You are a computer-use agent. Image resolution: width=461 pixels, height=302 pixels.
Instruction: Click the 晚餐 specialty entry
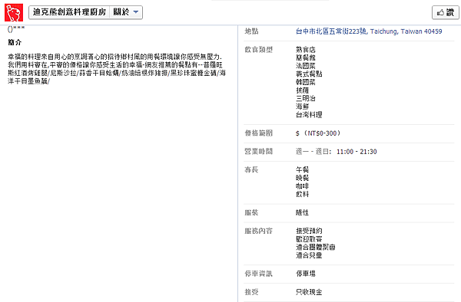pyautogui.click(x=302, y=178)
